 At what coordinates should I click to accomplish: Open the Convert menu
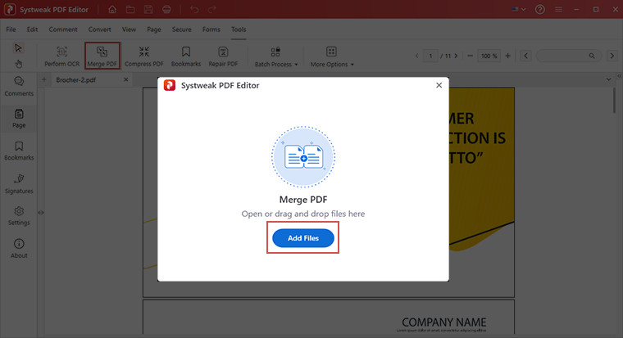[x=99, y=29]
